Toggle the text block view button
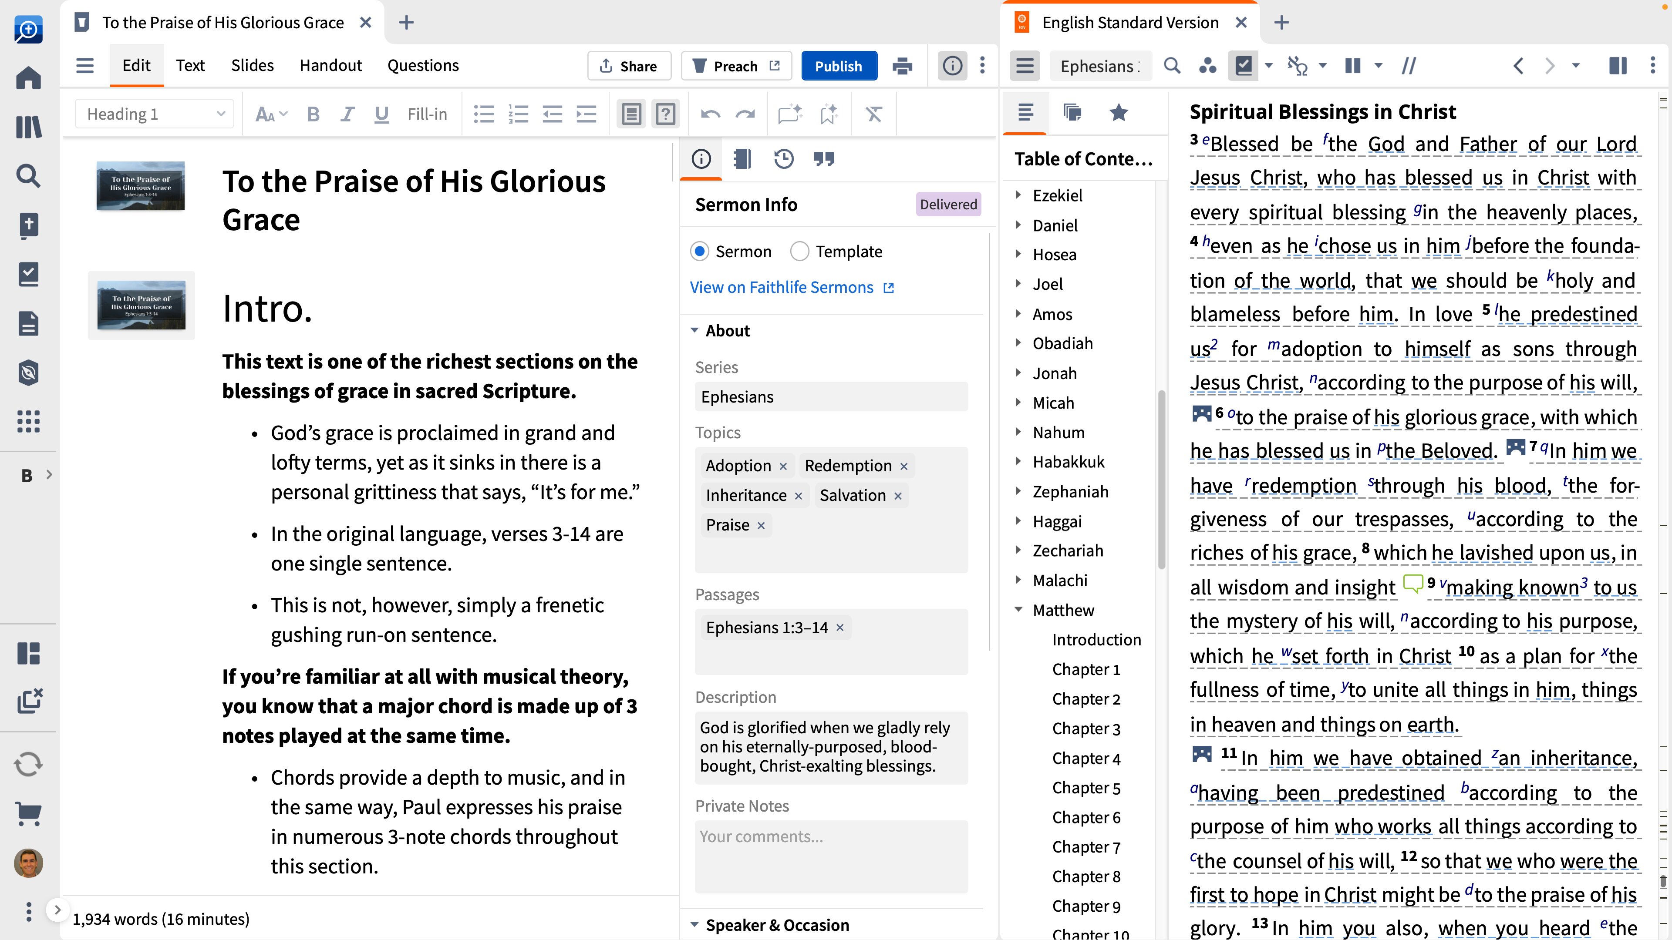1672x940 pixels. [631, 114]
